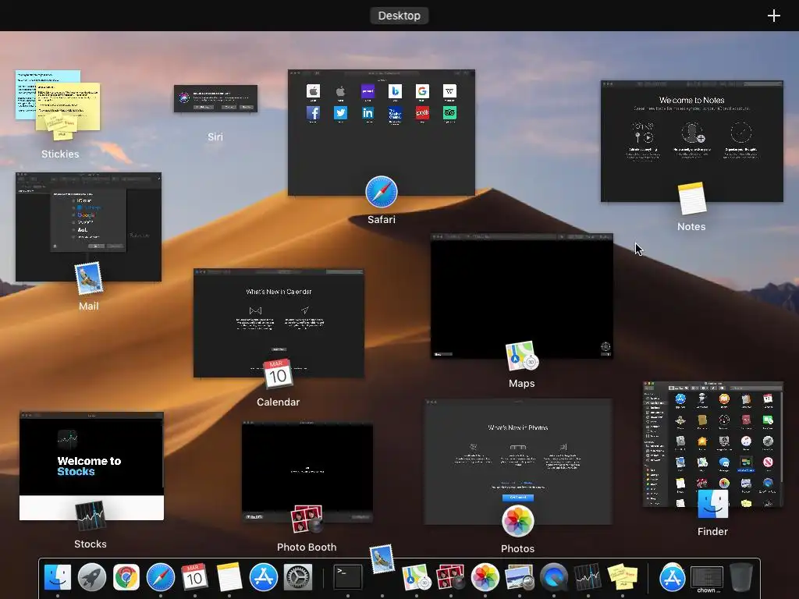Click the Finder label text
This screenshot has width=799, height=599.
pos(712,531)
